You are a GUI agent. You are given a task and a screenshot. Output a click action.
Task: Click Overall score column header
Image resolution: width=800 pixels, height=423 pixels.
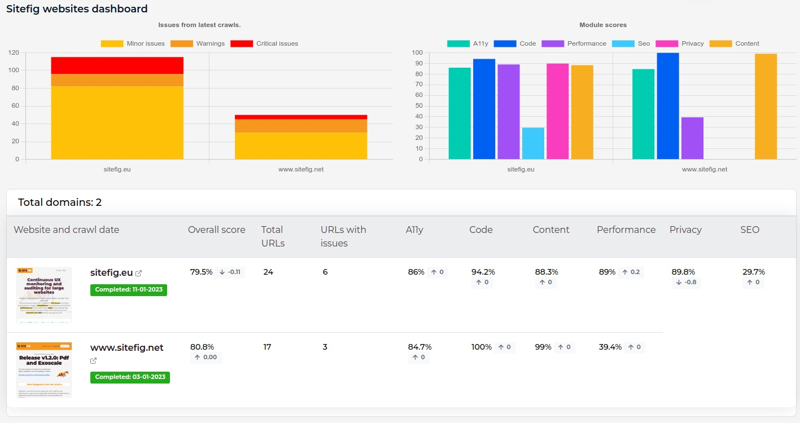pyautogui.click(x=217, y=230)
